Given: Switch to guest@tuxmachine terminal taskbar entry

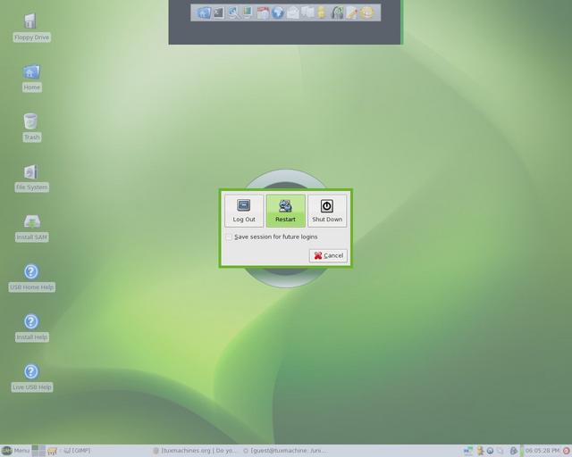Looking at the screenshot, I should point(284,451).
